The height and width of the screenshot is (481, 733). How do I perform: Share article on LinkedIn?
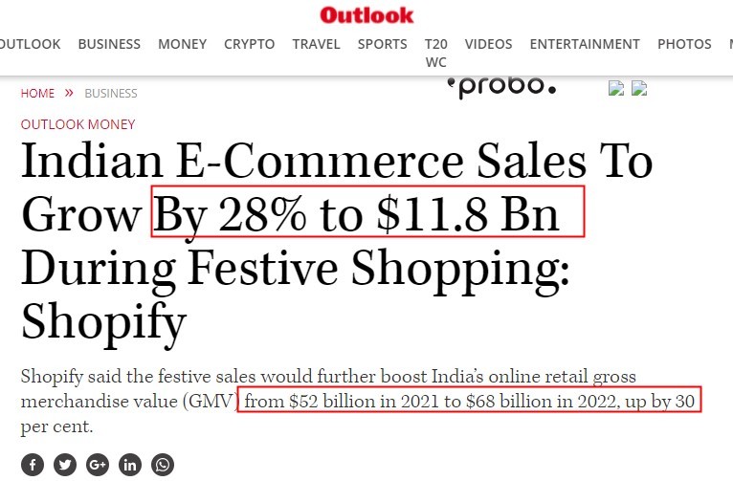click(x=130, y=465)
